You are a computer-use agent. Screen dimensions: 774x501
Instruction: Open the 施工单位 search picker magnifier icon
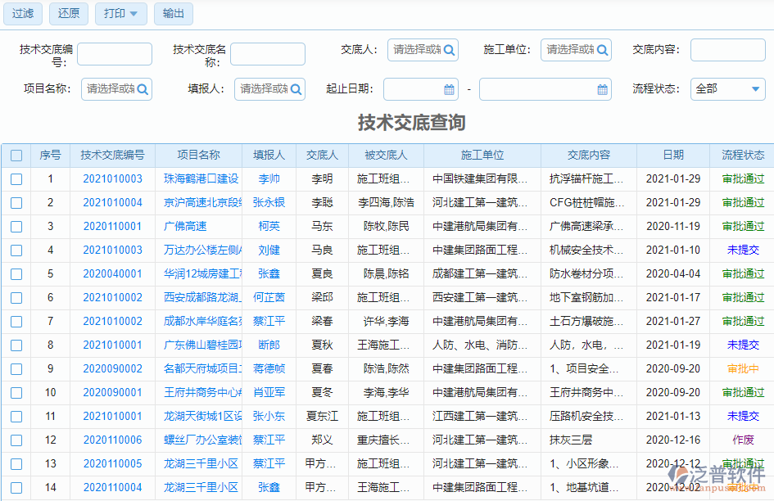[601, 49]
